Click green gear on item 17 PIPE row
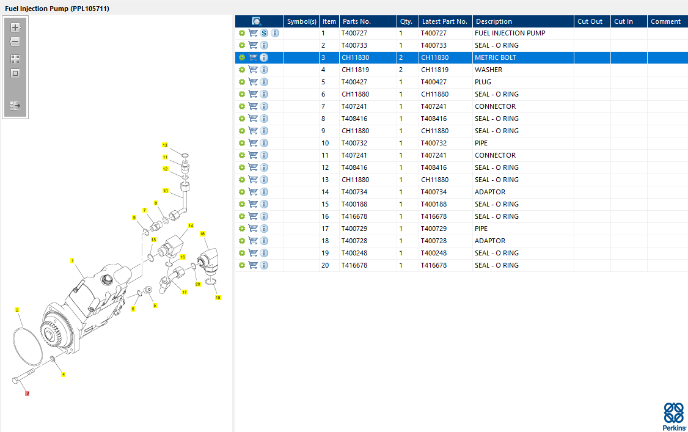The height and width of the screenshot is (432, 688). pyautogui.click(x=242, y=229)
